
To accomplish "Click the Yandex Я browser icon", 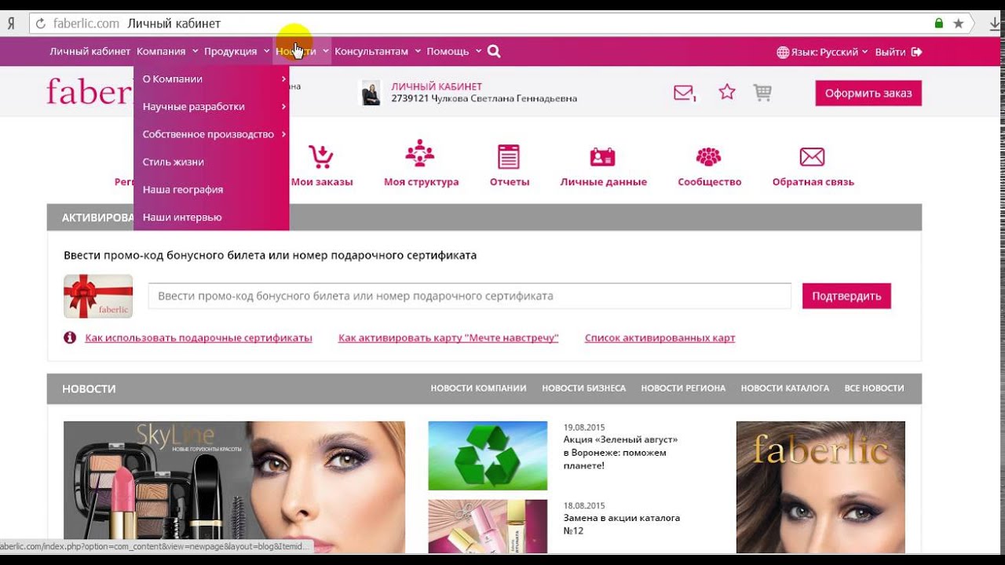I will pos(11,24).
